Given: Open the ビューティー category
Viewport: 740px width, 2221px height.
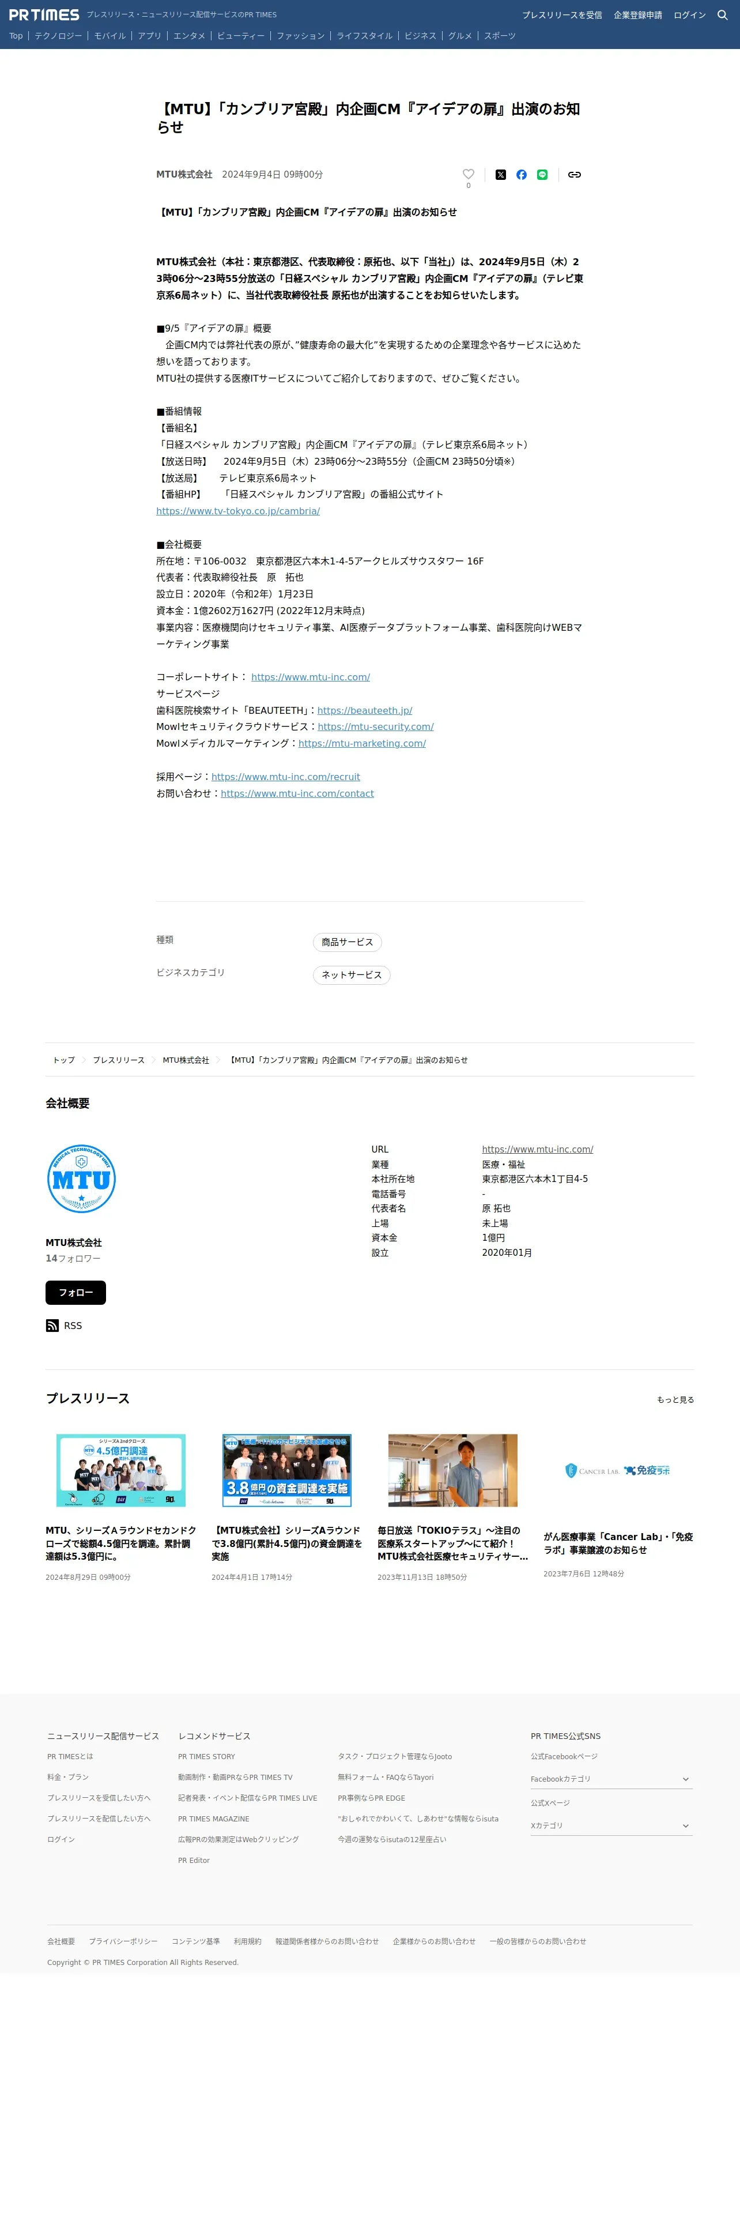Looking at the screenshot, I should (x=241, y=36).
